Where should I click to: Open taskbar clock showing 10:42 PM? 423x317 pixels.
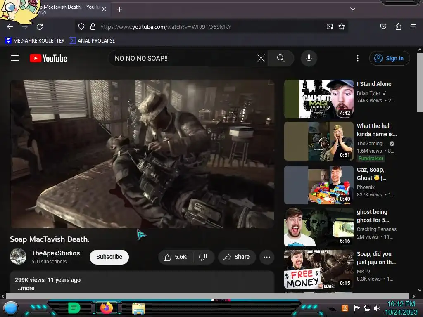(401, 308)
